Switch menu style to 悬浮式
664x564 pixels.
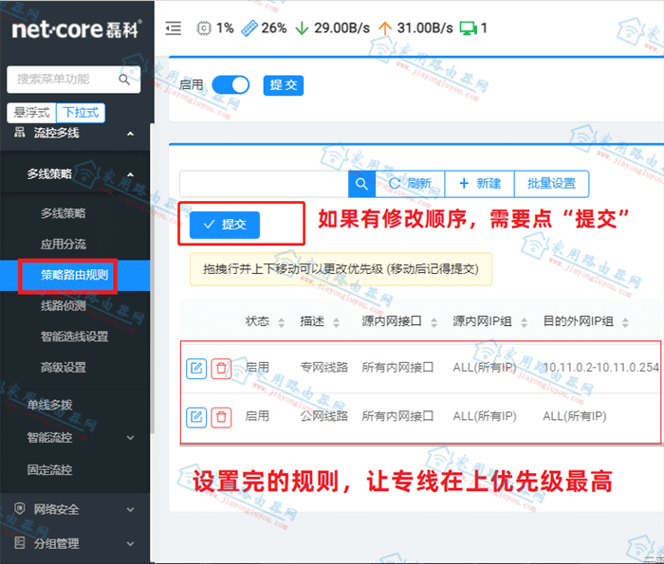click(x=31, y=113)
